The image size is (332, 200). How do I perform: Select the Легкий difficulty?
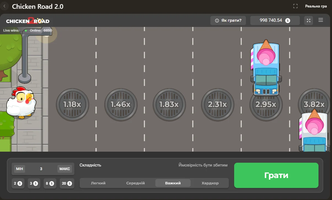pos(98,183)
